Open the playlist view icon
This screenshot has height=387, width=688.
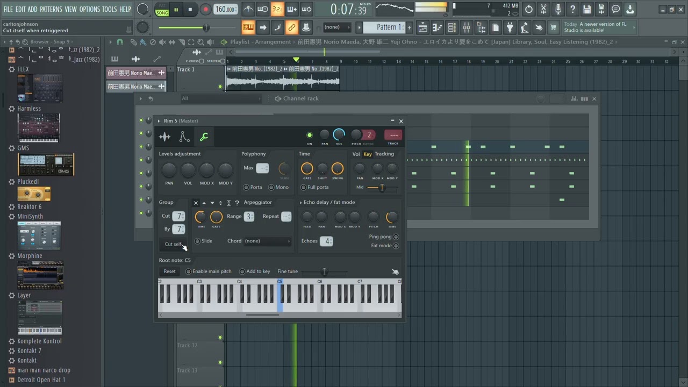coord(423,27)
